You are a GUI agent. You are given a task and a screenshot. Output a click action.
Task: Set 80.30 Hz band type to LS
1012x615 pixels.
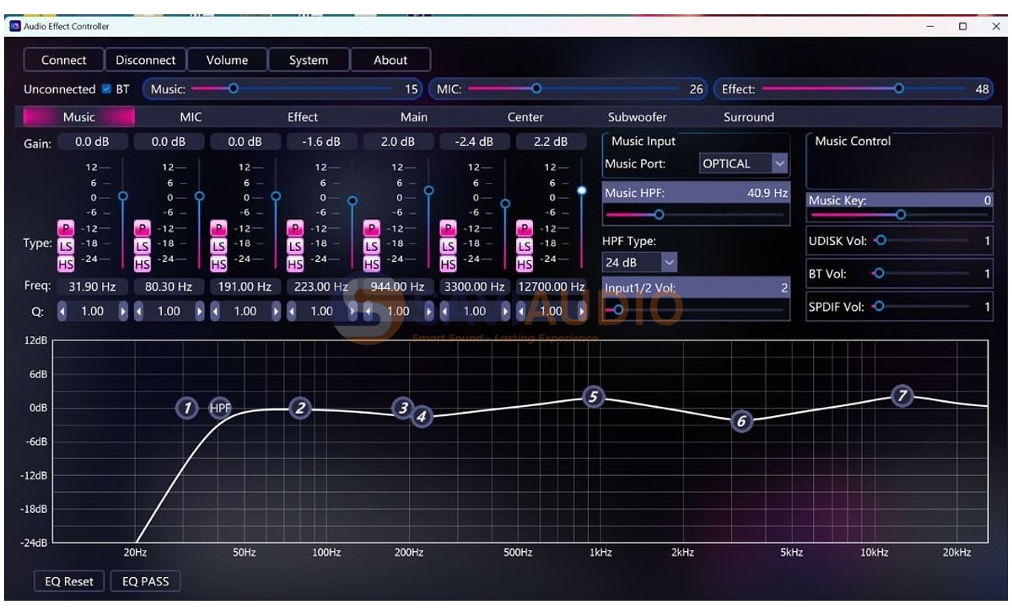pos(142,246)
